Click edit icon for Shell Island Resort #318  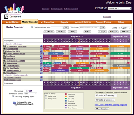click(4, 61)
